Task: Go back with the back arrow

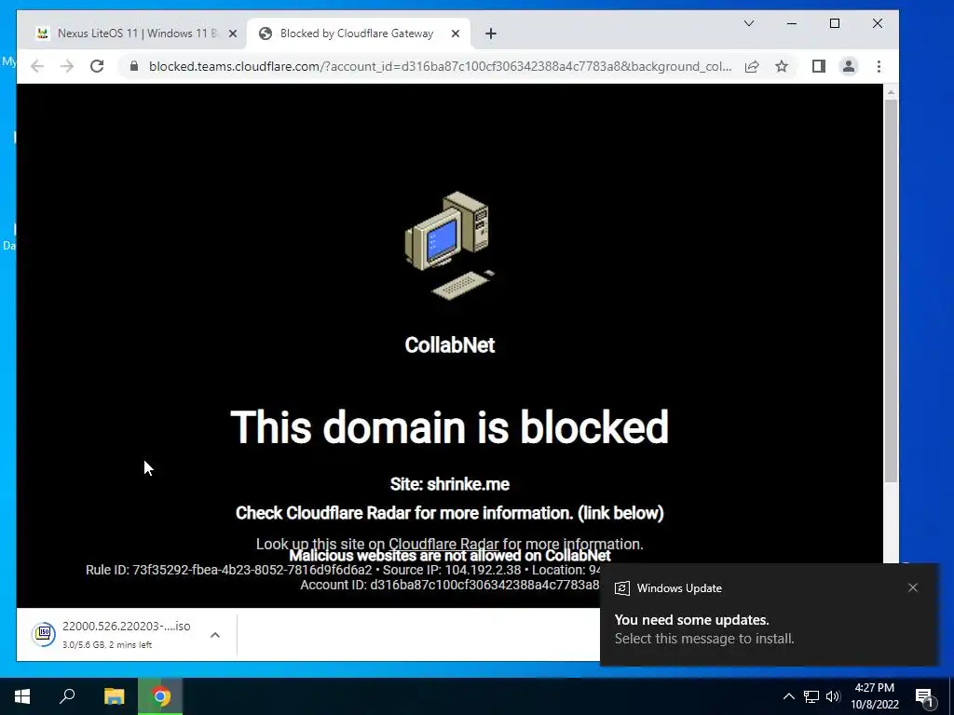Action: tap(37, 66)
